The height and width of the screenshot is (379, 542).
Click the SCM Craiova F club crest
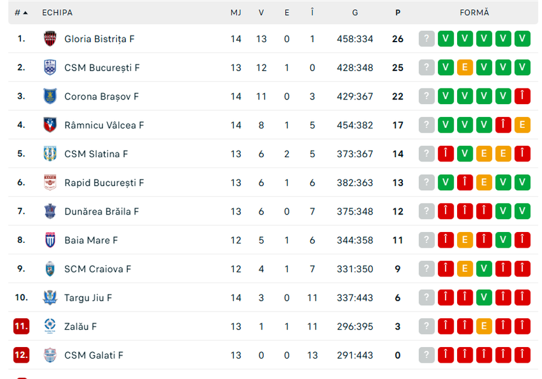point(51,269)
